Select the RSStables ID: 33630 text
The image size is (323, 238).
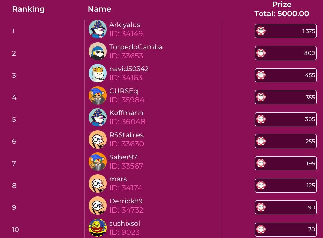point(127,144)
